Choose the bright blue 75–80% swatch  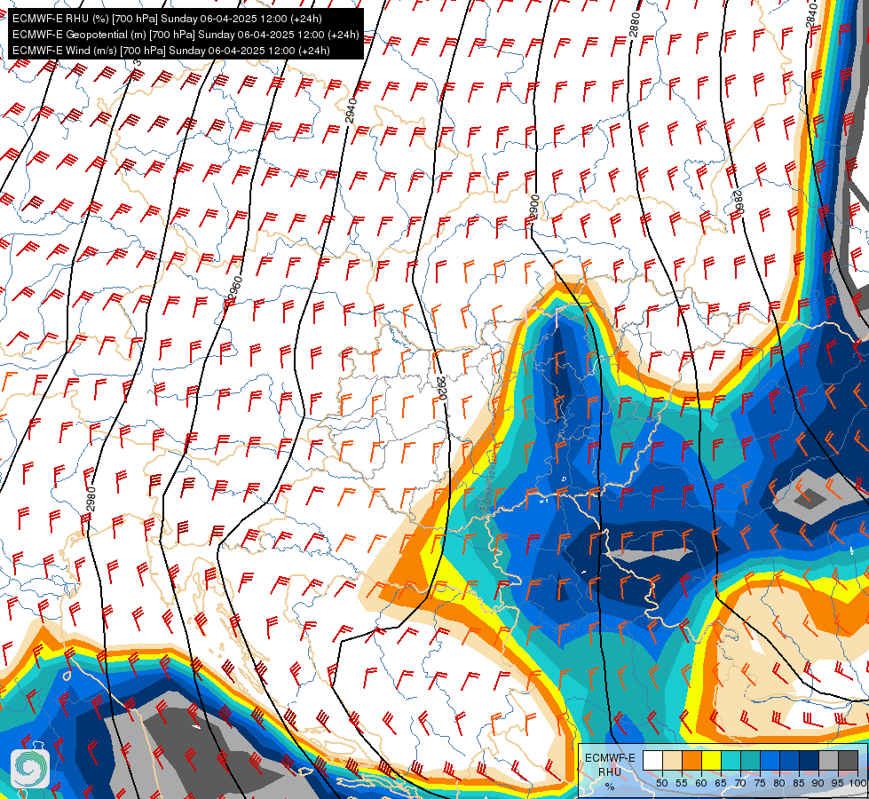770,760
